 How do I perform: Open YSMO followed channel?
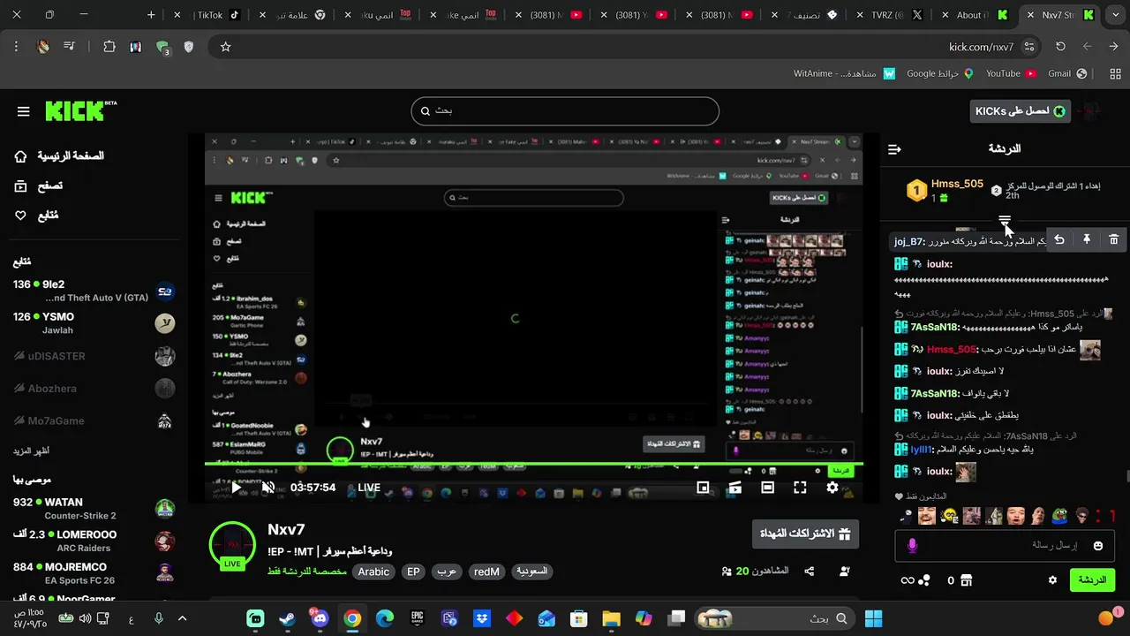pos(94,323)
